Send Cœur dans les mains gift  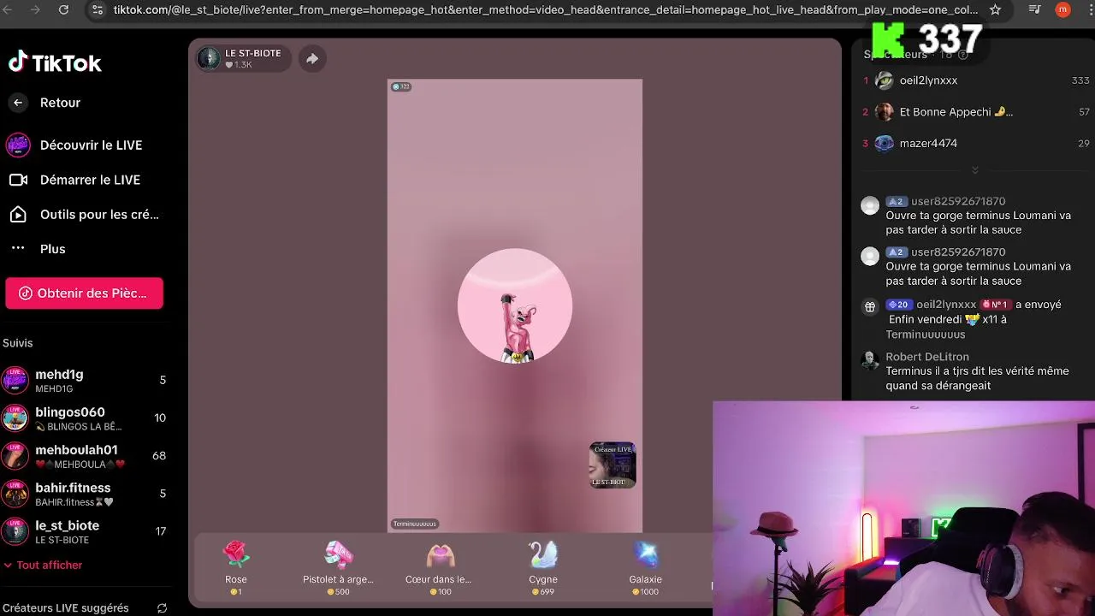coord(439,567)
